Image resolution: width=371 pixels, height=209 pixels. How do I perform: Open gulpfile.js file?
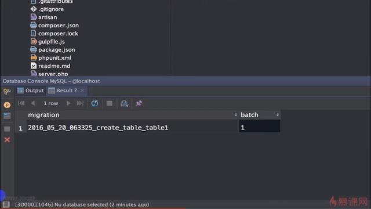point(52,41)
